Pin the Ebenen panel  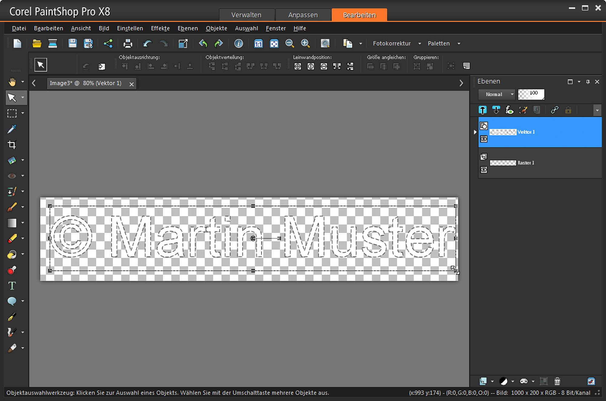588,82
